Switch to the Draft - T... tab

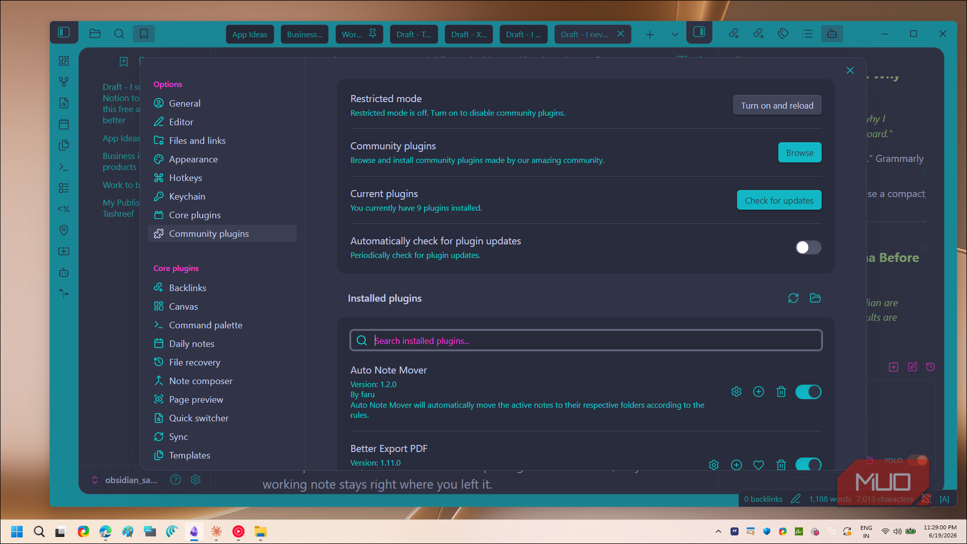414,35
